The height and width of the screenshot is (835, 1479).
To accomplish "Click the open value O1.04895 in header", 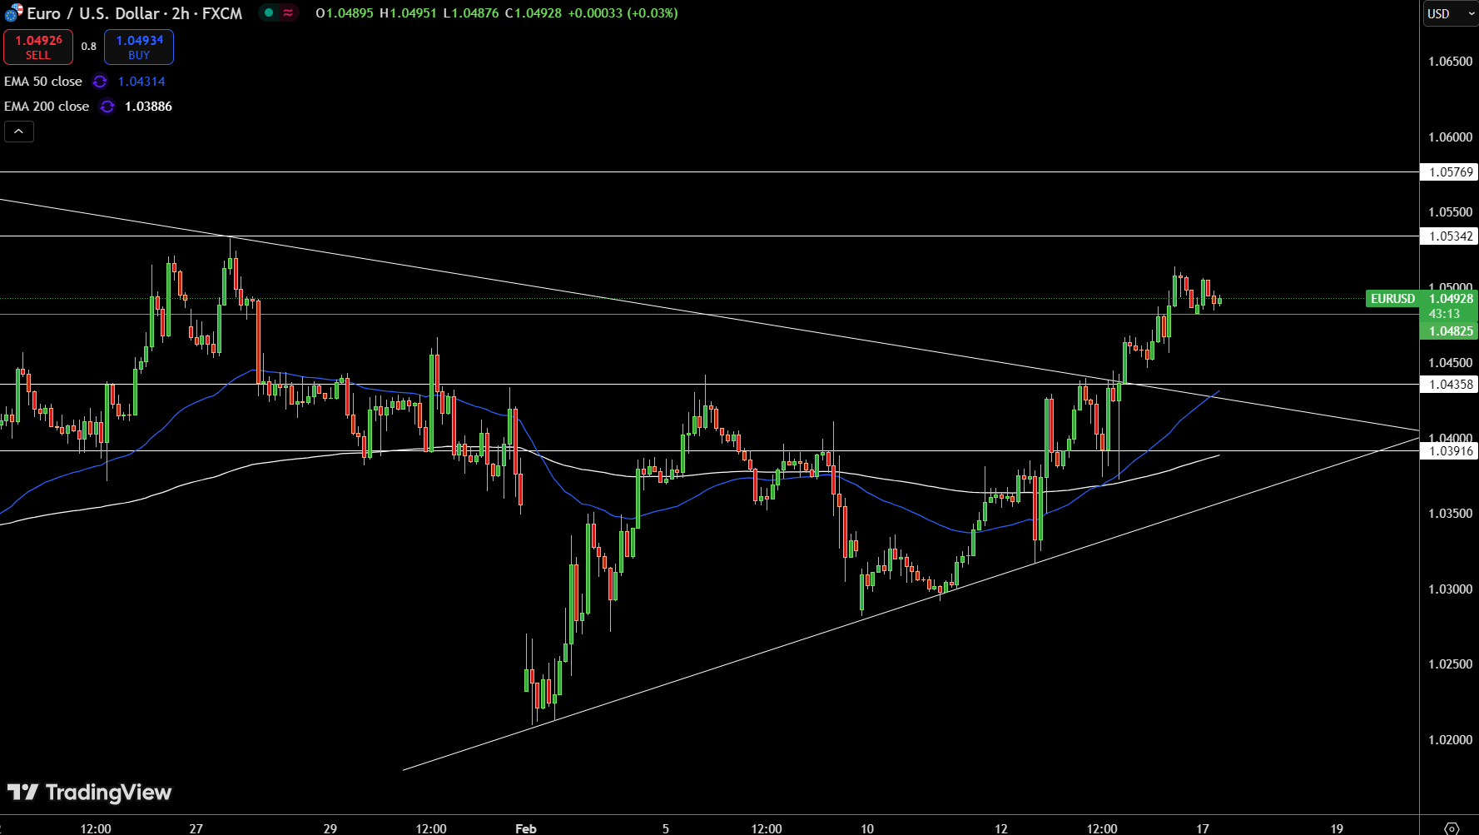I will [345, 13].
